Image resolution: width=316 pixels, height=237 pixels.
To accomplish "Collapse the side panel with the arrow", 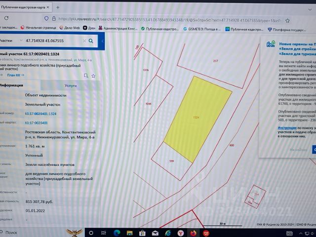I will tap(102, 41).
